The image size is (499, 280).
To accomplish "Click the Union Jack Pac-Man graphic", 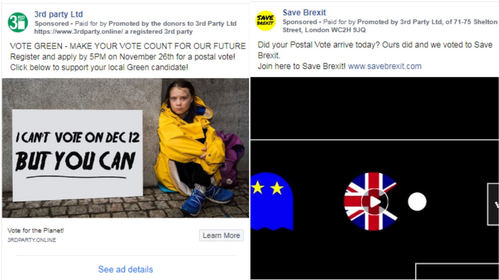I will [x=370, y=202].
